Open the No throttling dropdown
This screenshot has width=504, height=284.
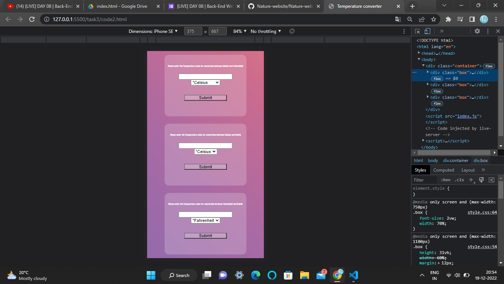266,31
